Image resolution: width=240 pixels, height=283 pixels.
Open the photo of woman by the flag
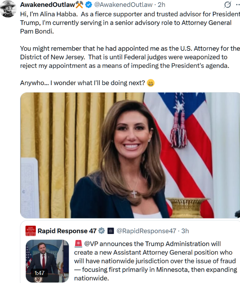click(x=130, y=155)
